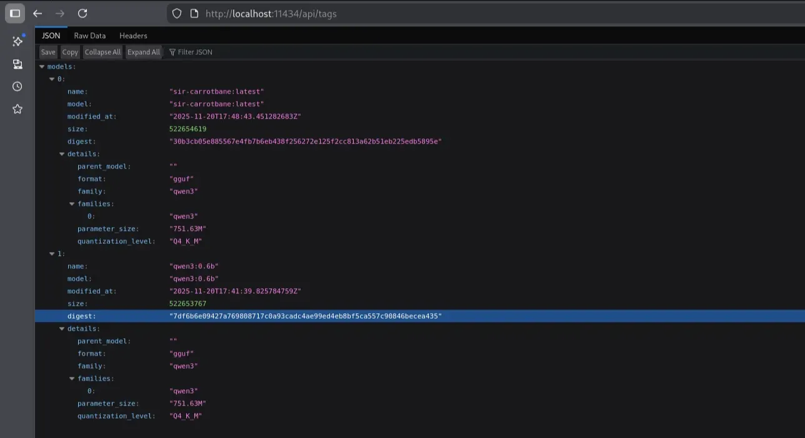Open the AI chatbot sidebar icon

(17, 41)
